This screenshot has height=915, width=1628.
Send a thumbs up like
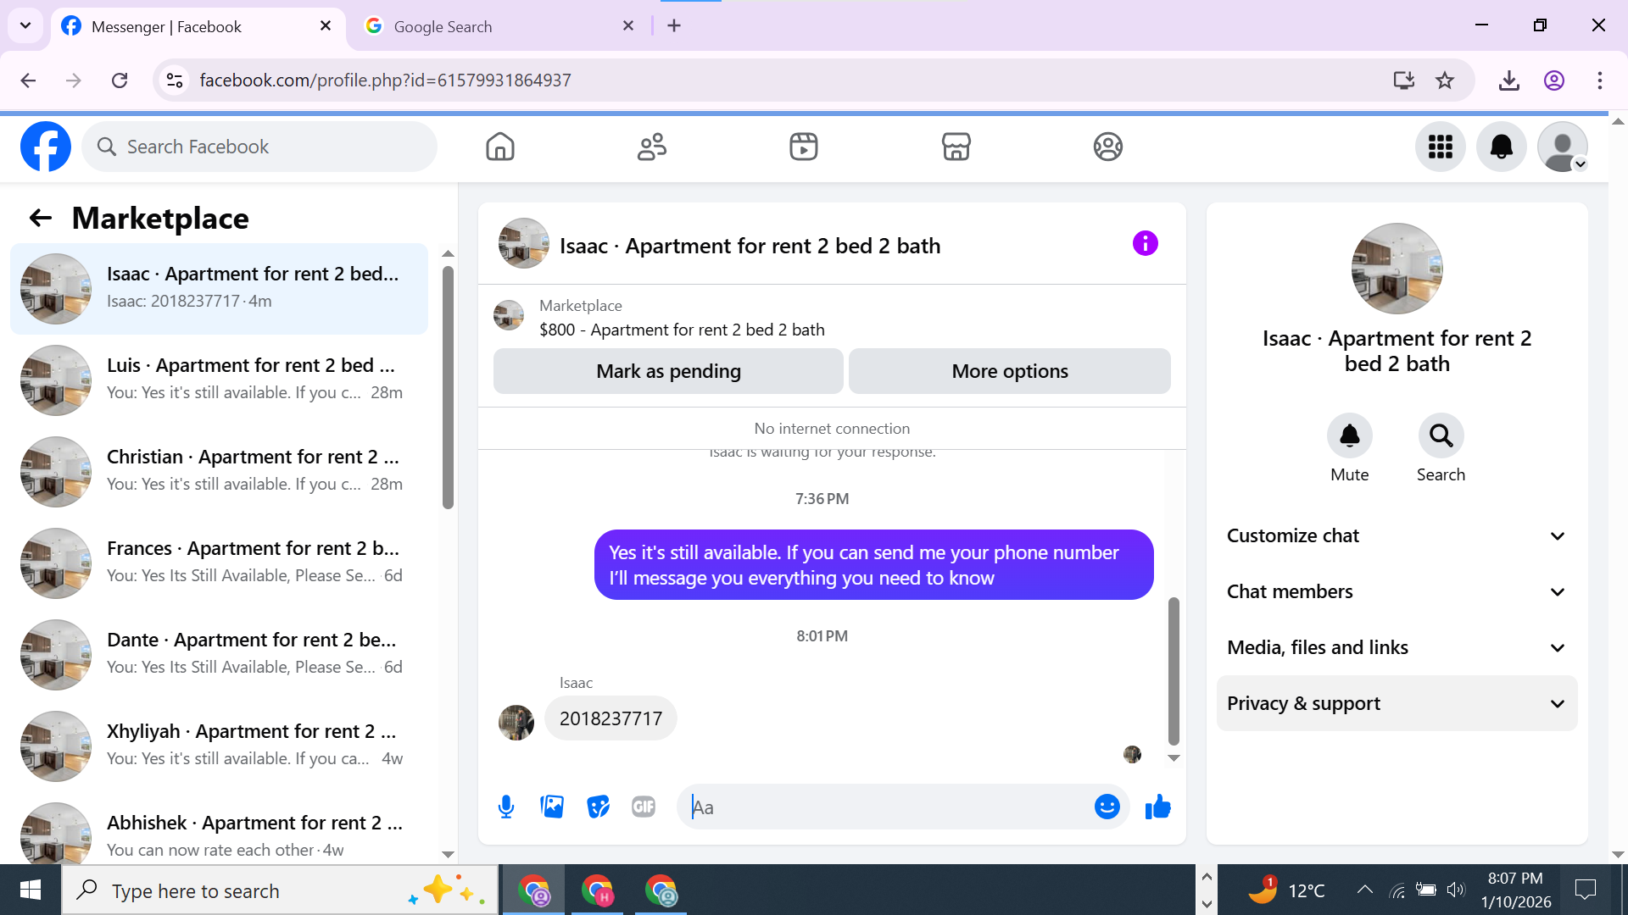pos(1157,807)
